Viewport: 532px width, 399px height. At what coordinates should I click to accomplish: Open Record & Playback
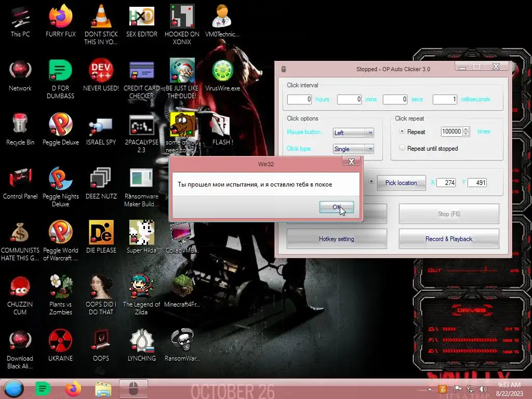coord(449,239)
